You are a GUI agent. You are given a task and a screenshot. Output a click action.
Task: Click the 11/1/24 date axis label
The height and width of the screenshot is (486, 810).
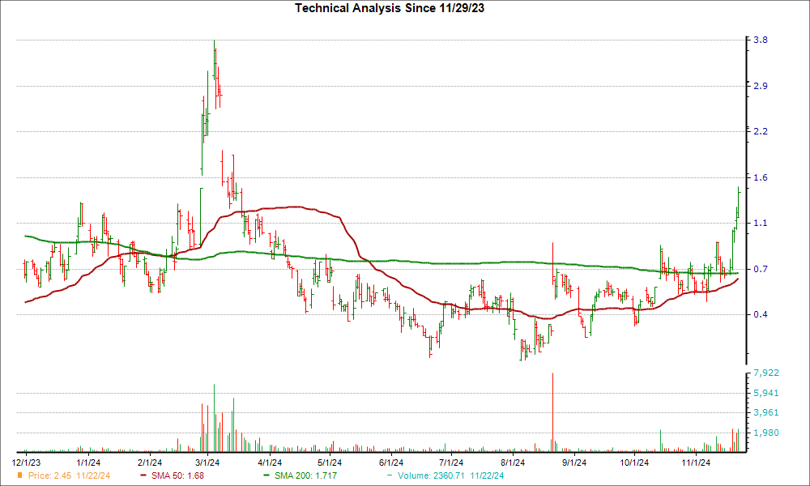pyautogui.click(x=695, y=463)
